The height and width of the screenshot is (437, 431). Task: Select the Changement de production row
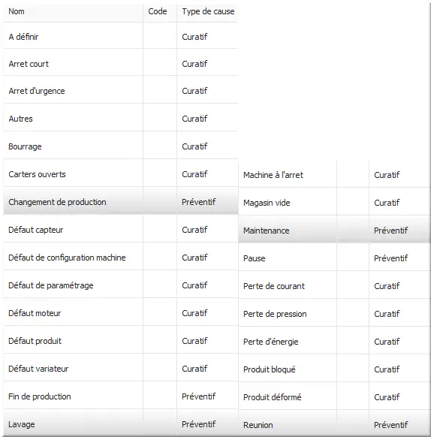tap(120, 202)
